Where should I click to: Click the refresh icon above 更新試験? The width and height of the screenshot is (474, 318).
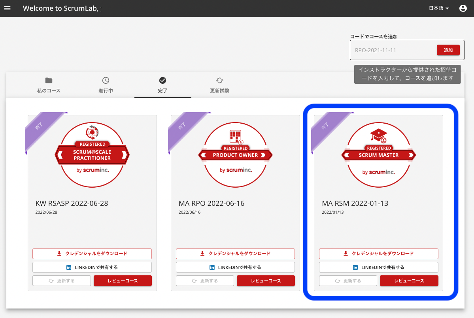220,80
